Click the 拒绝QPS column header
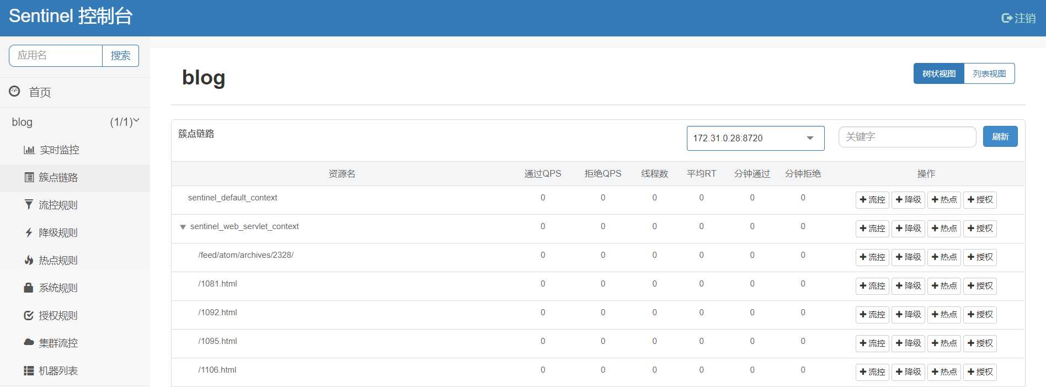 (603, 174)
